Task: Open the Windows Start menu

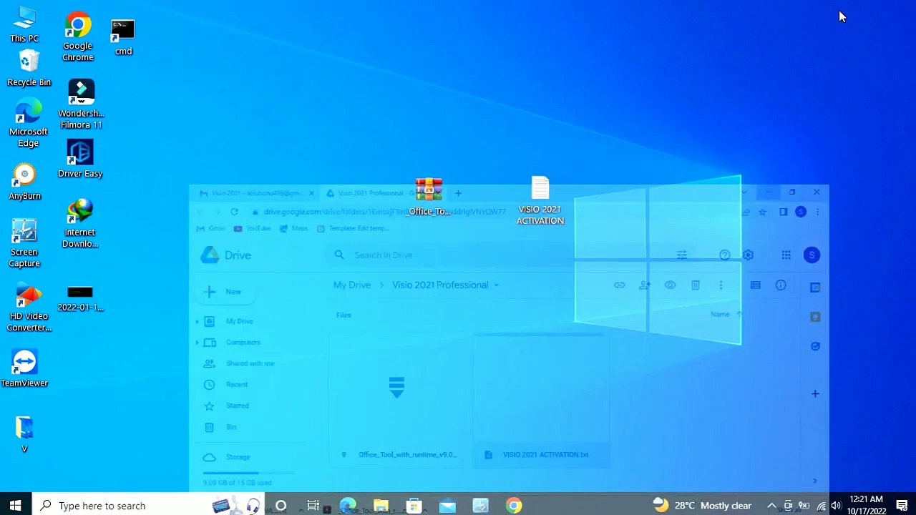Action: coord(15,506)
